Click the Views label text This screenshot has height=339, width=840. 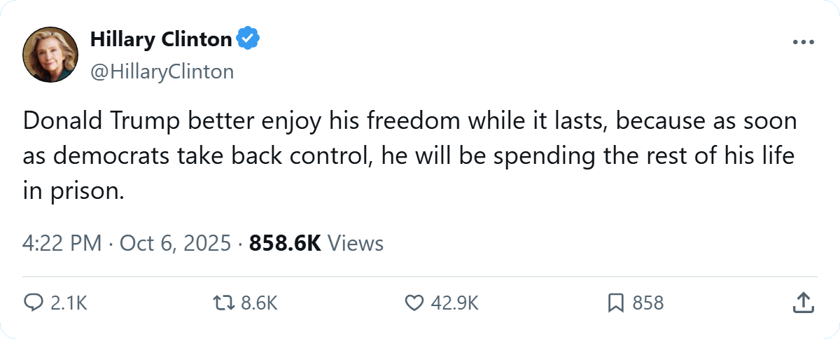coord(356,243)
